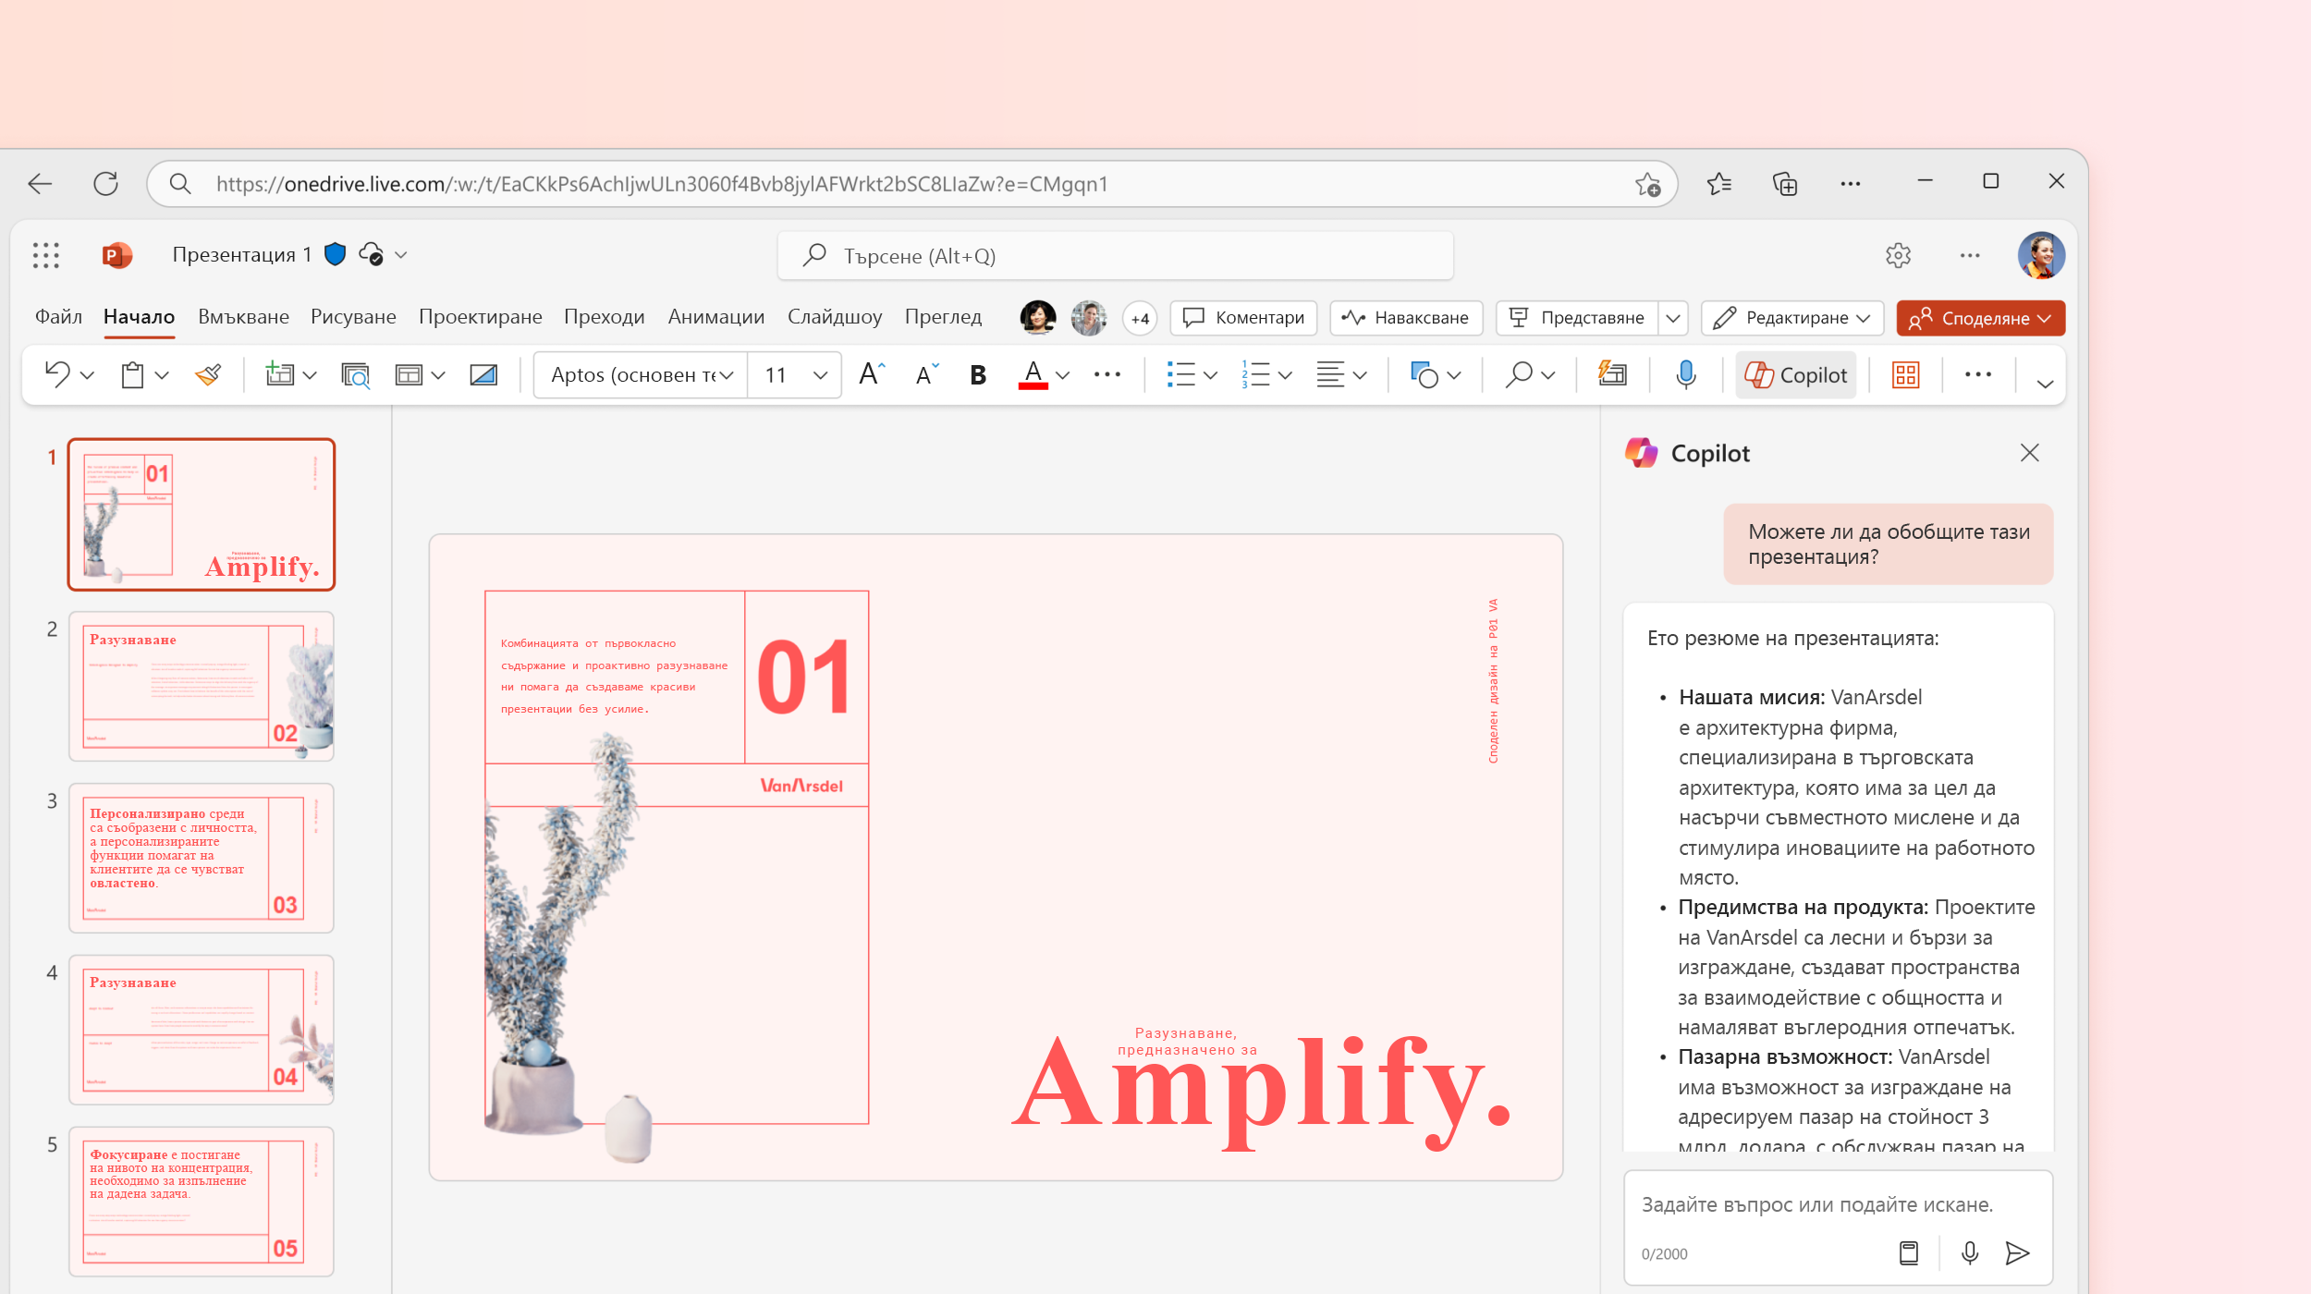Decrease font size with small A icon
The image size is (2311, 1294).
[926, 374]
